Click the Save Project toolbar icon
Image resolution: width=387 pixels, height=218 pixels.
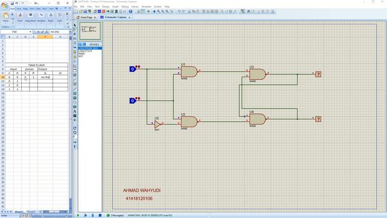(x=85, y=12)
